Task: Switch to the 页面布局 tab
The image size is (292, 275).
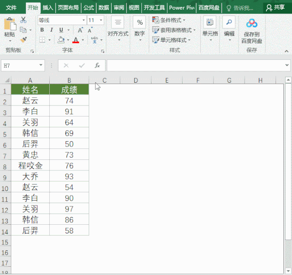Action: tap(68, 8)
